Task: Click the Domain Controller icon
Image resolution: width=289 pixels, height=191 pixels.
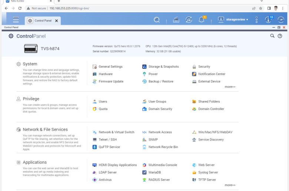Action: point(194,109)
